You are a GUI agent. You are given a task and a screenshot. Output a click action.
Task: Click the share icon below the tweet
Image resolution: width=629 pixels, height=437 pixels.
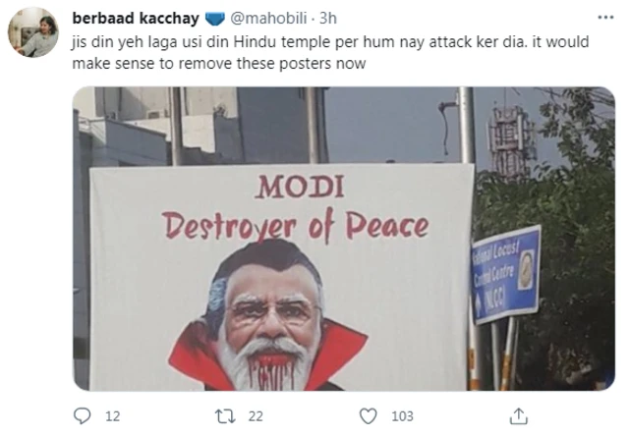pyautogui.click(x=510, y=416)
